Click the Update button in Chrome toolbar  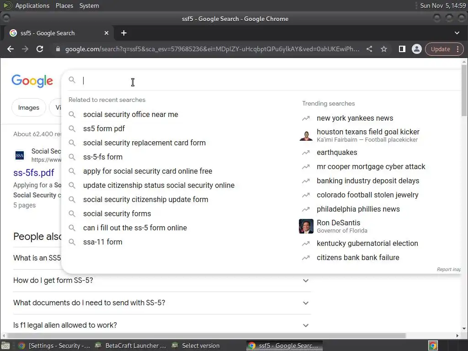pos(440,49)
